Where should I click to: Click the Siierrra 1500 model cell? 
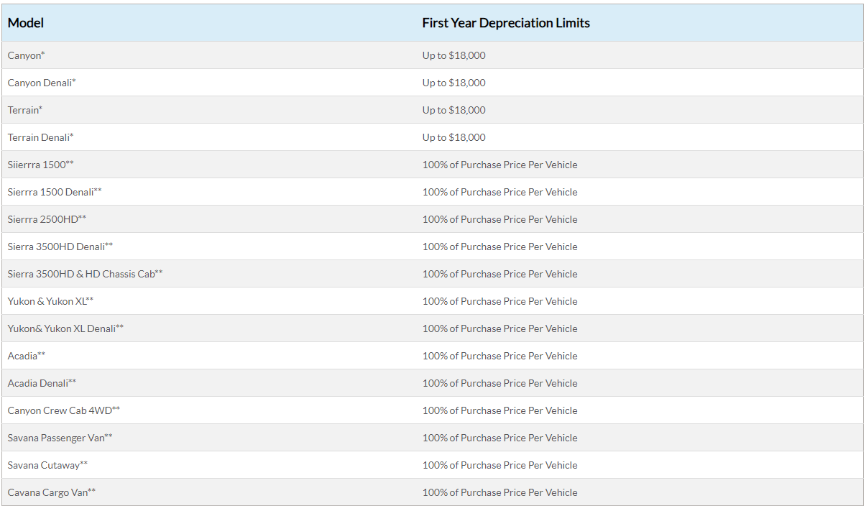[x=41, y=165]
